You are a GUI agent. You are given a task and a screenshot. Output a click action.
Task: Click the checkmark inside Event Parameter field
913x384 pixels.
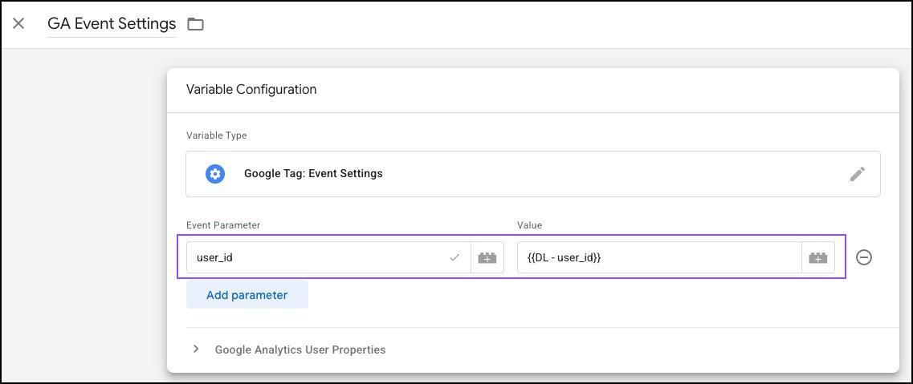click(x=454, y=257)
